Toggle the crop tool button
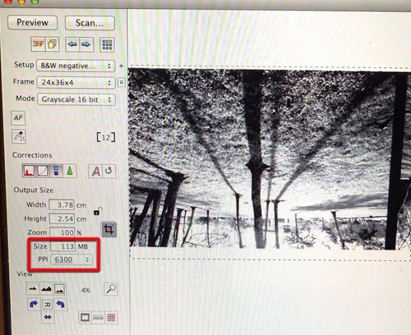This screenshot has width=411, height=335. [109, 229]
